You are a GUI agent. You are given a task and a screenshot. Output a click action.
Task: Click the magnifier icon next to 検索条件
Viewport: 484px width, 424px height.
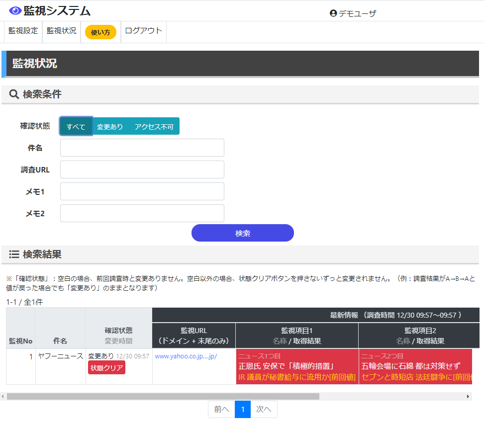tap(14, 94)
